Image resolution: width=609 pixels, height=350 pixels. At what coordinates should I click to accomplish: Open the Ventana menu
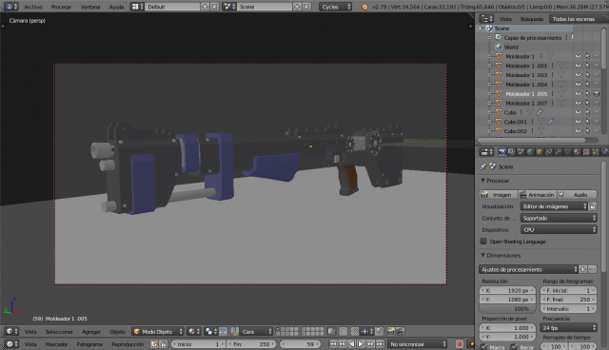point(90,7)
